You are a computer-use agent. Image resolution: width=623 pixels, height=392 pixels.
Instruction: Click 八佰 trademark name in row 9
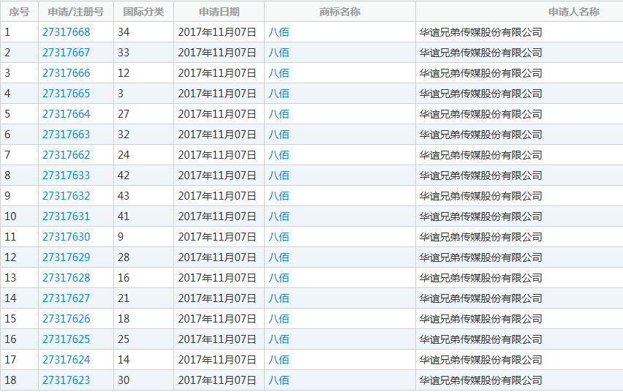click(x=279, y=196)
